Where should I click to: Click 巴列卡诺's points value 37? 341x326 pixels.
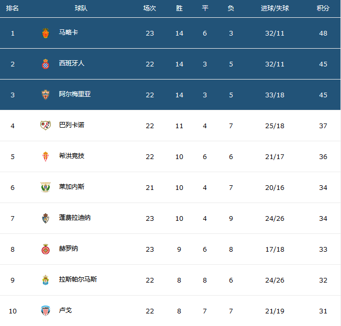pyautogui.click(x=323, y=126)
